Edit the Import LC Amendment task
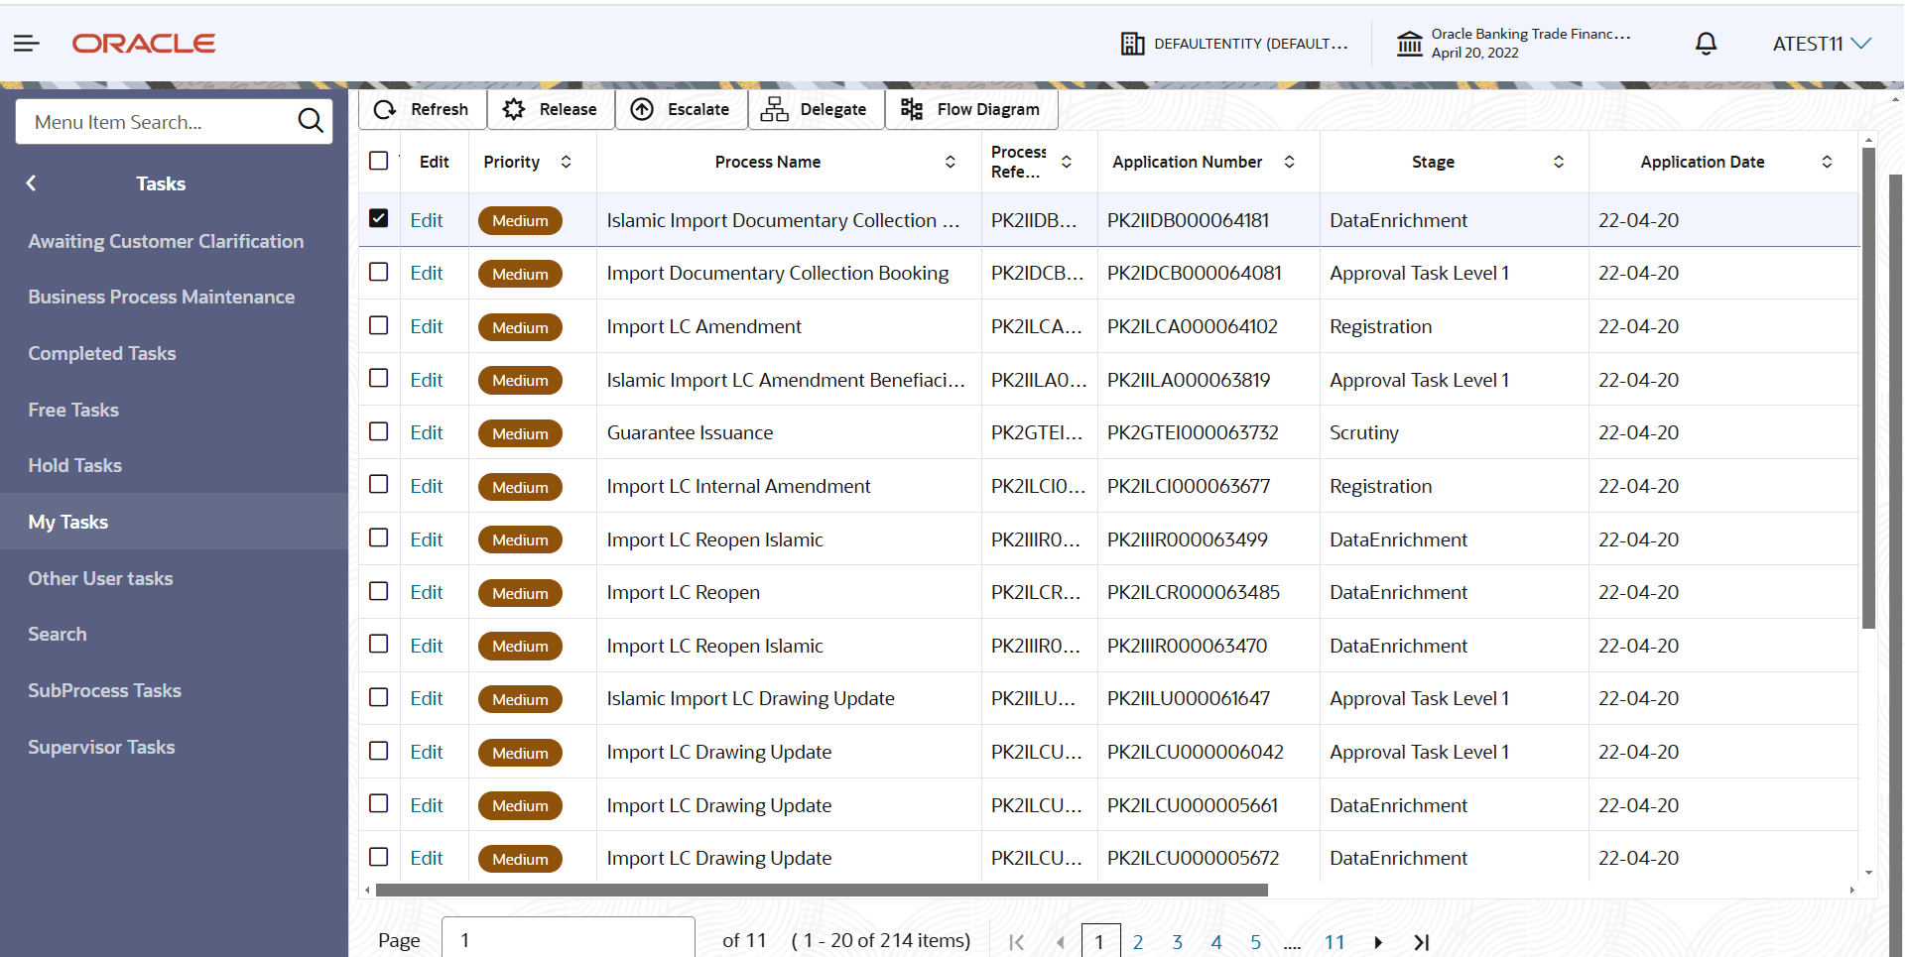 coord(427,325)
